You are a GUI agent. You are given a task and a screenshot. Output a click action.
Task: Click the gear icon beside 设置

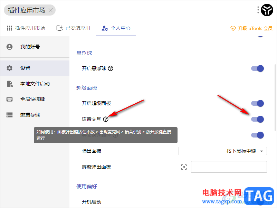10,68
